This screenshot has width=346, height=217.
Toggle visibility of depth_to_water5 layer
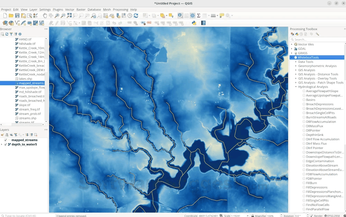6,145
